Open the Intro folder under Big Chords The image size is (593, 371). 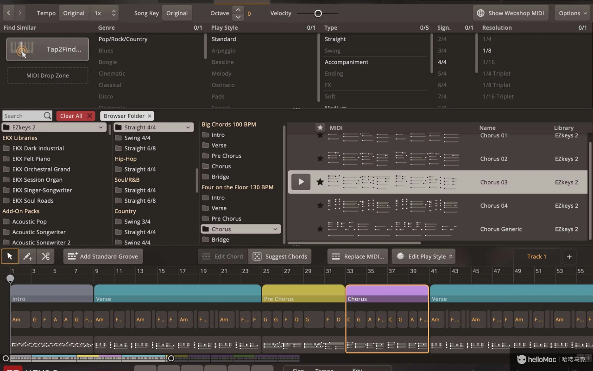pyautogui.click(x=214, y=135)
